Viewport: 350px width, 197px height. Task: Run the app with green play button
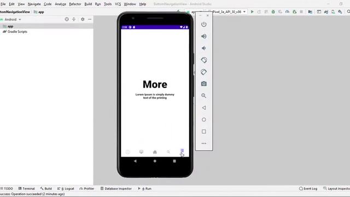click(252, 12)
